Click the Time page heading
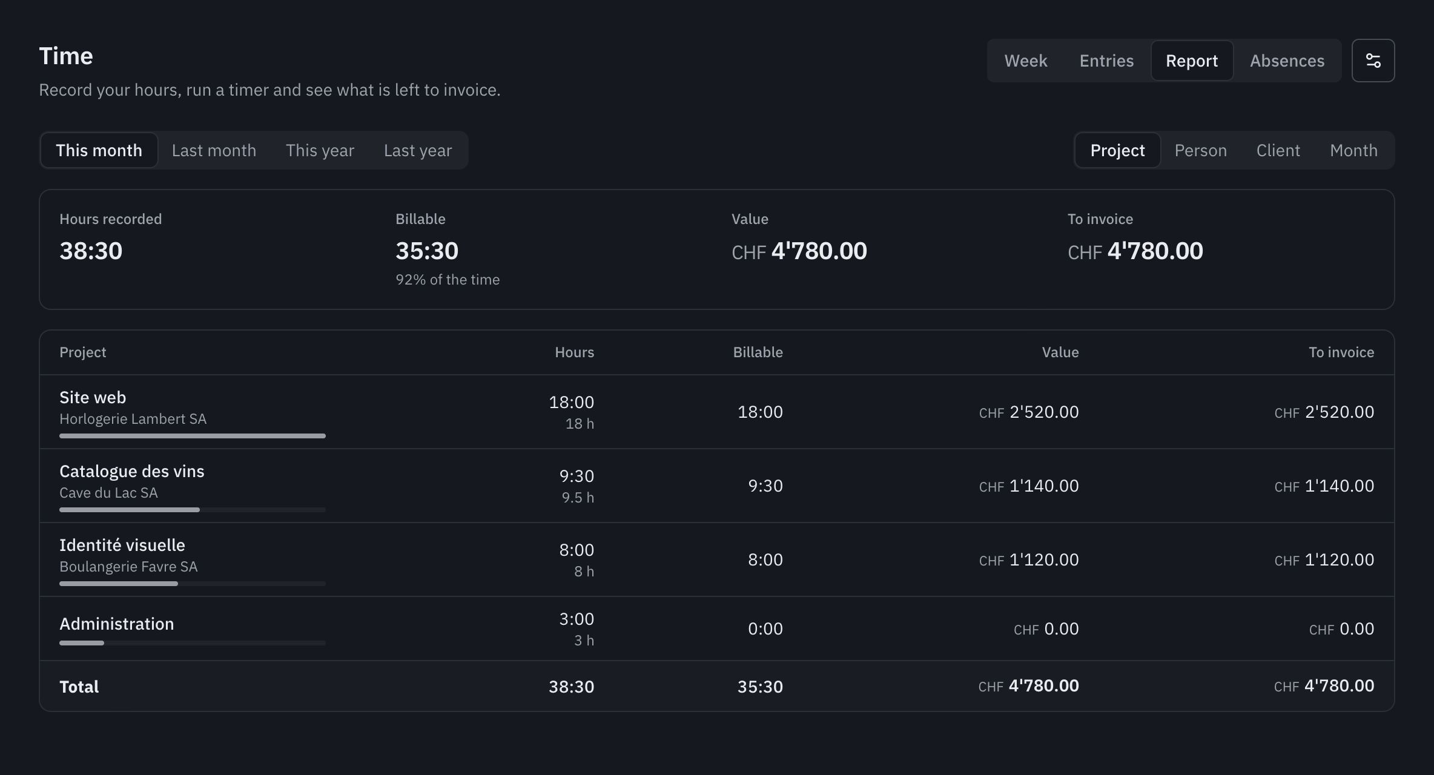Viewport: 1434px width, 775px height. [66, 56]
